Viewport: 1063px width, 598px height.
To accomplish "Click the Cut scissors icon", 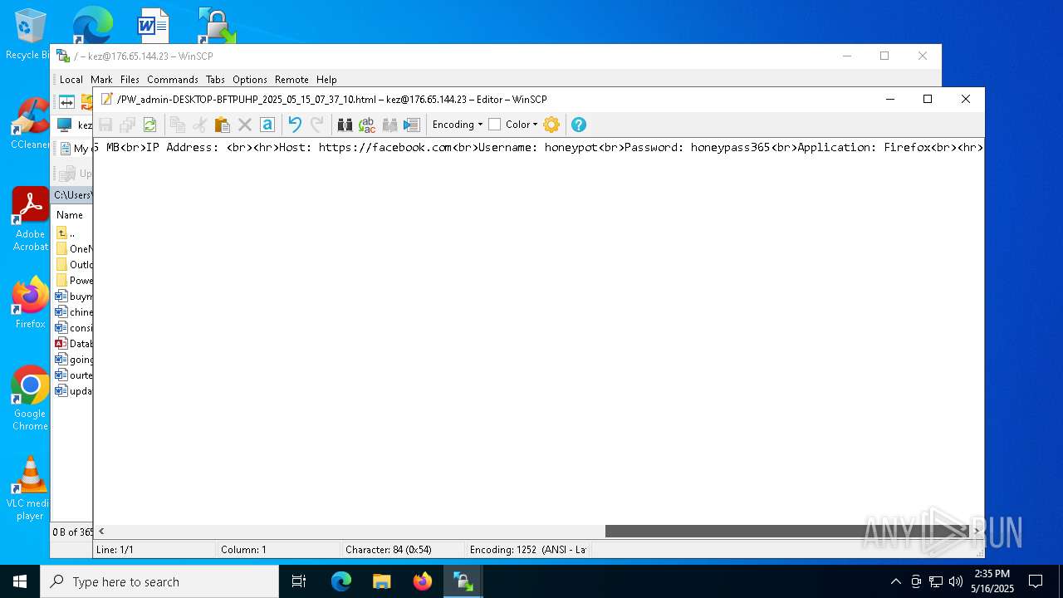I will coord(199,125).
